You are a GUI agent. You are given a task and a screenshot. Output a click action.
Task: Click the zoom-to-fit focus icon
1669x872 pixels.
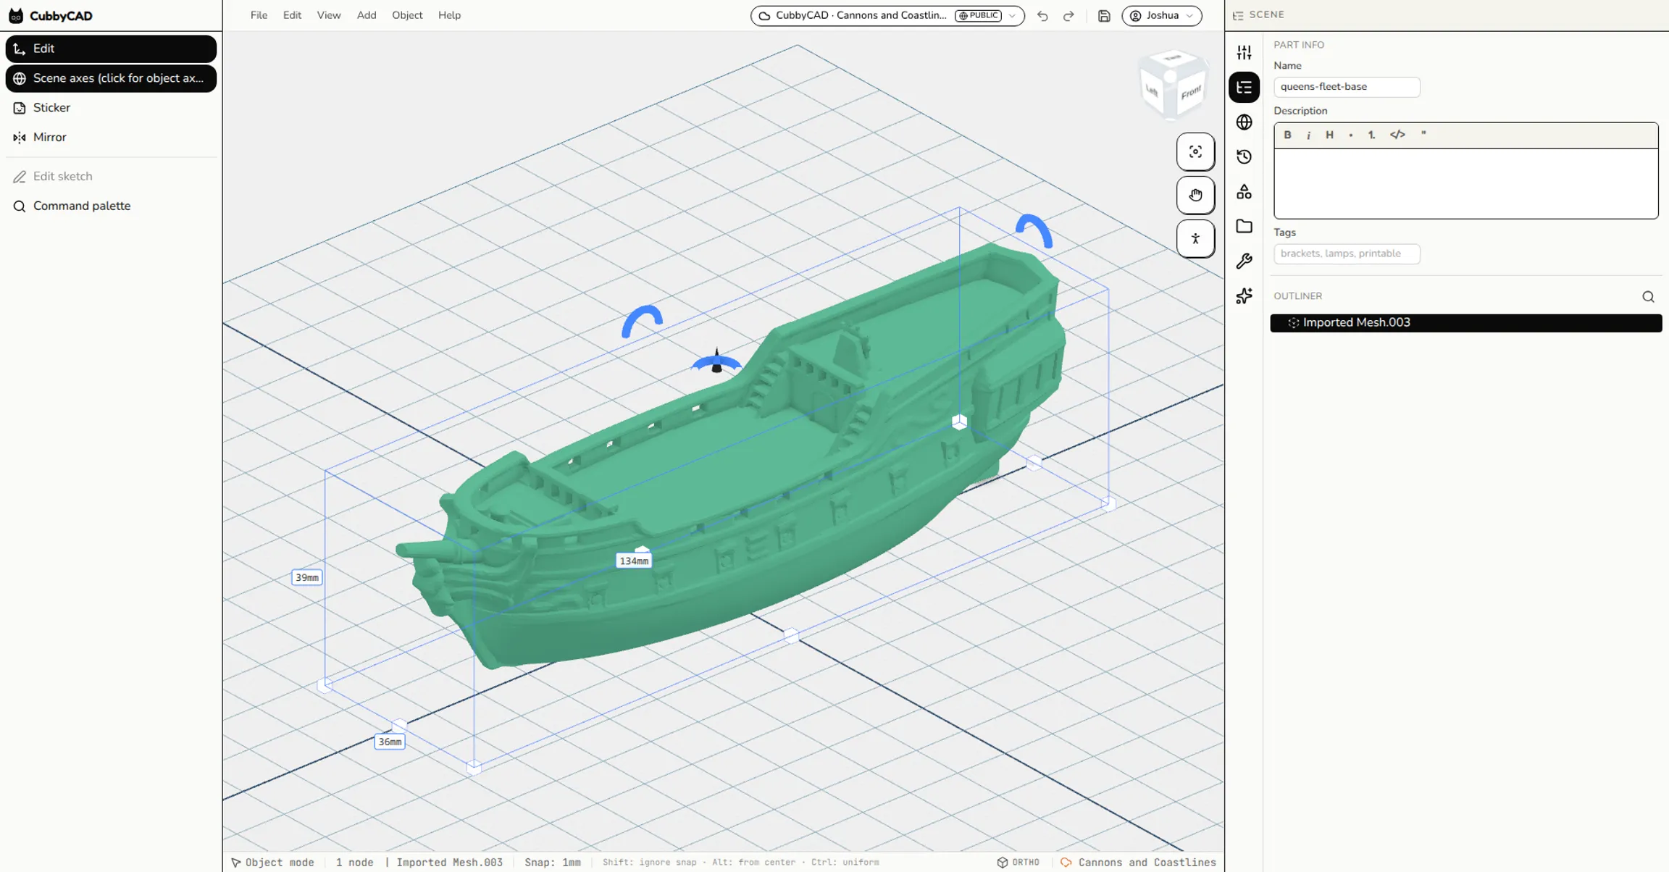(x=1195, y=152)
